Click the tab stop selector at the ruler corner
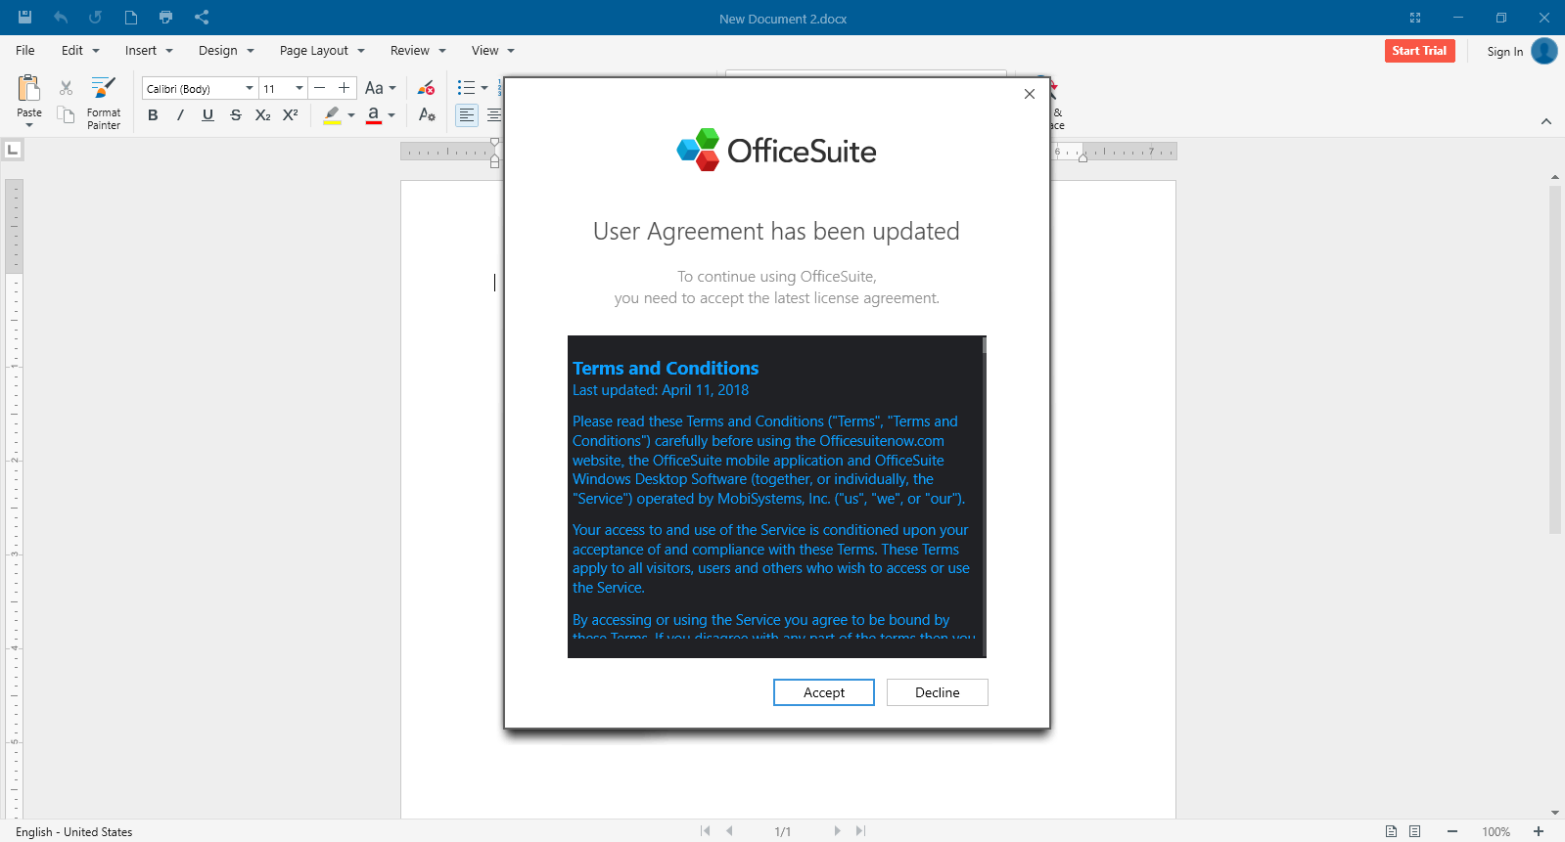Image resolution: width=1565 pixels, height=842 pixels. (13, 150)
